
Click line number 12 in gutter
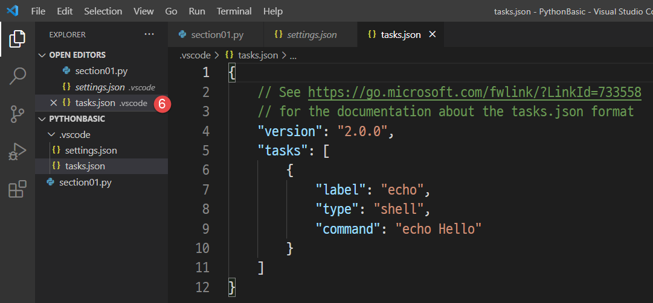202,287
